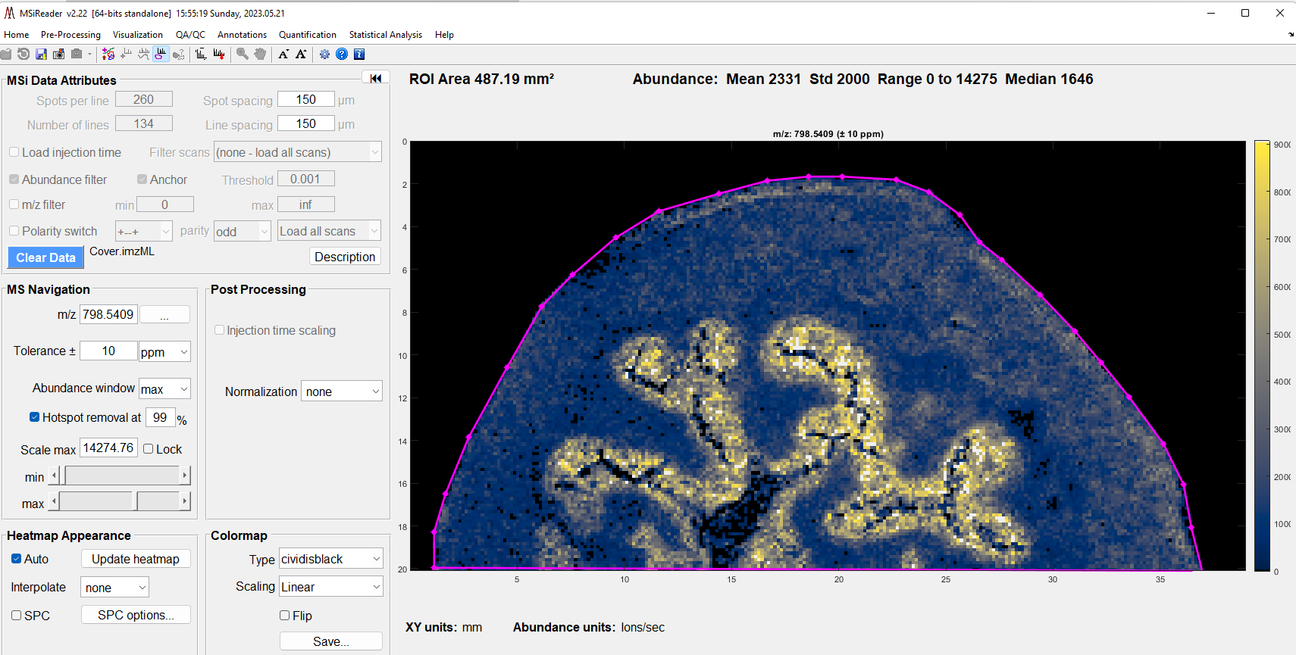Open the Pre-Processing menu
The image size is (1296, 655).
(x=70, y=35)
